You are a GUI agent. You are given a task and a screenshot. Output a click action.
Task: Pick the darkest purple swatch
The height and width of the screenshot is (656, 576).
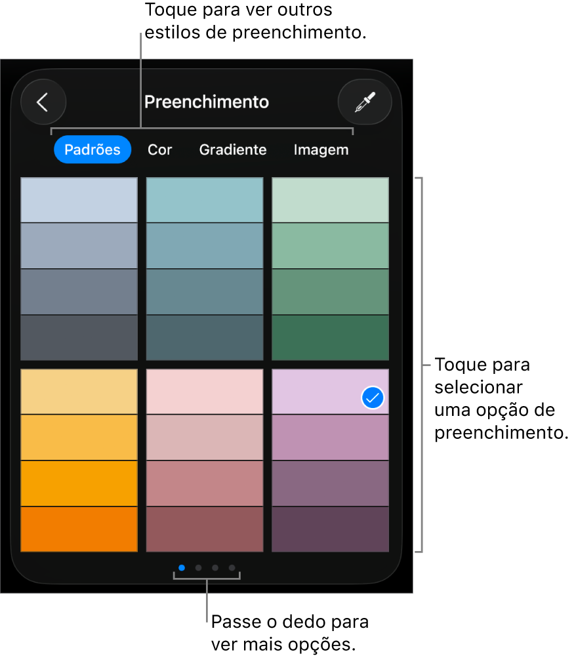(x=330, y=529)
